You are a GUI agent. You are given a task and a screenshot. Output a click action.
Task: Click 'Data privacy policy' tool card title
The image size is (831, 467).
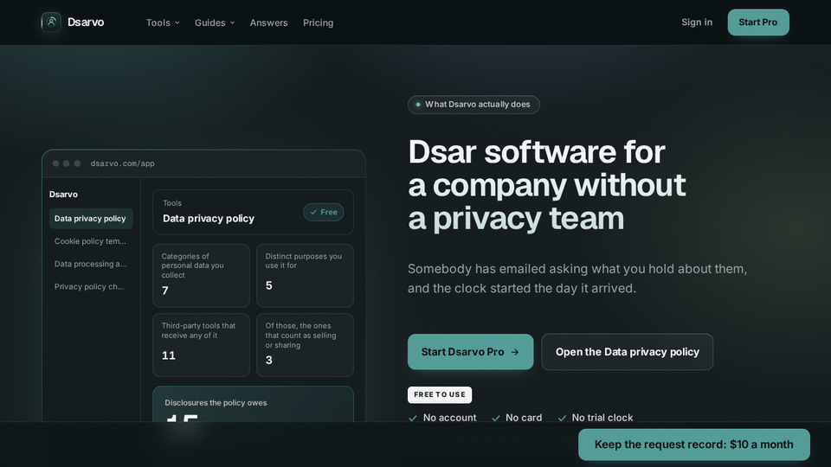209,219
